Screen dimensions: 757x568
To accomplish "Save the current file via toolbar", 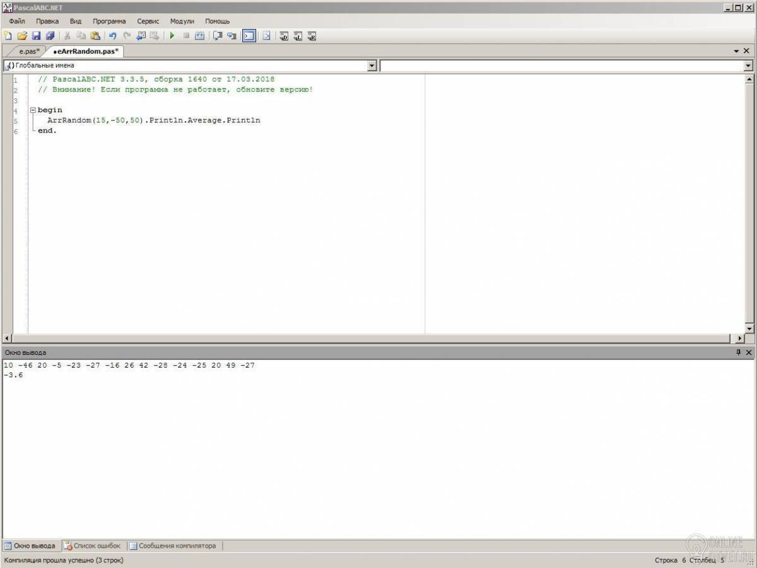I will point(36,36).
